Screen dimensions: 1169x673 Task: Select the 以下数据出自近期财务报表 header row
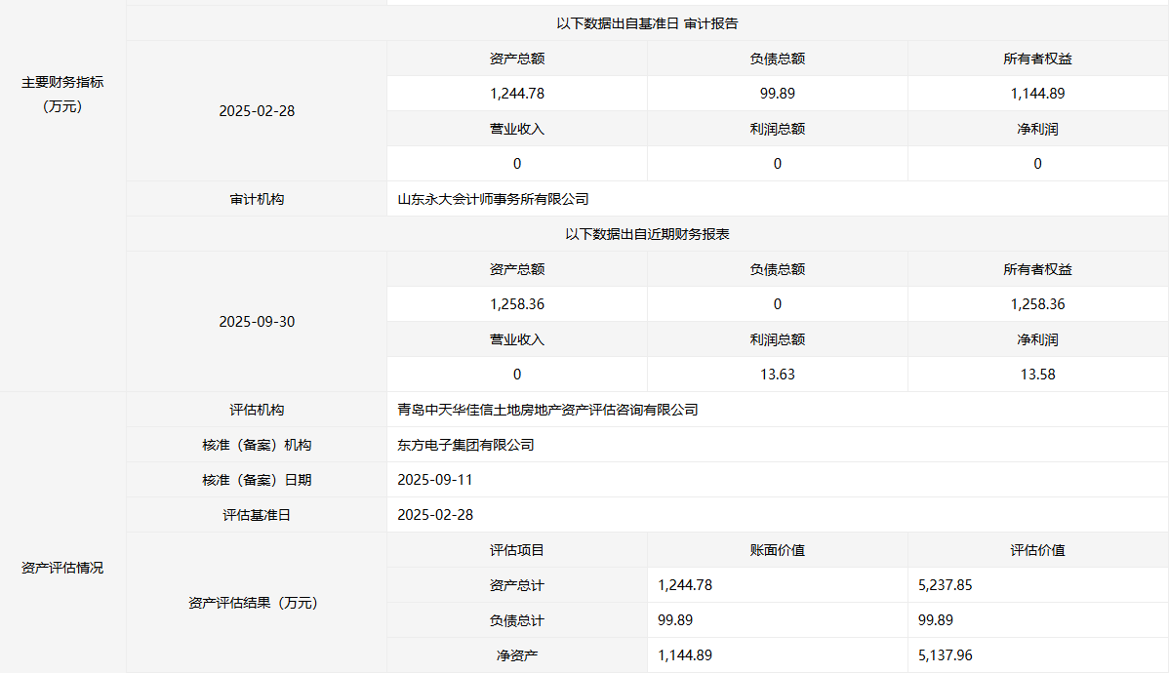click(647, 234)
